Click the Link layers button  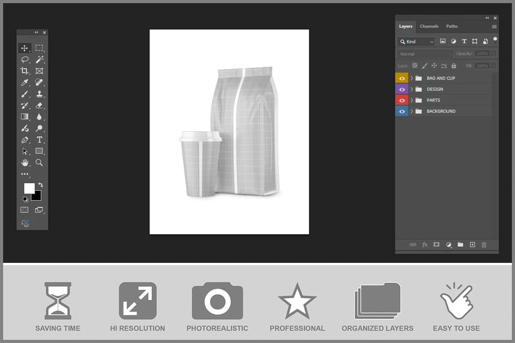point(413,245)
